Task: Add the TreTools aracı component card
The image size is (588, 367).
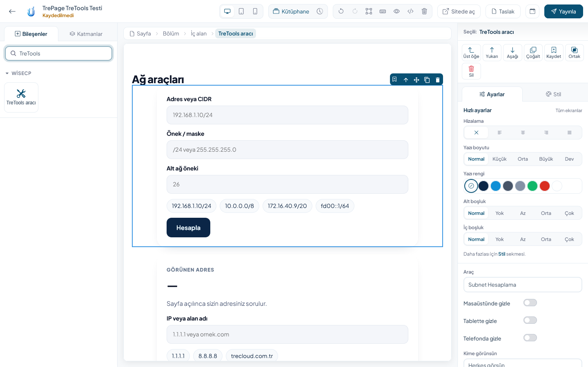Action: click(x=21, y=97)
